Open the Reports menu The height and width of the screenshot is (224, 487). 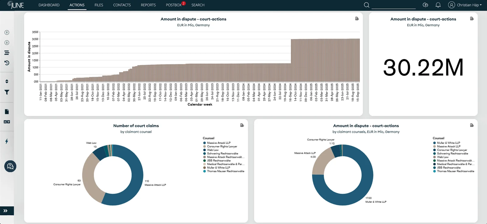[x=148, y=5]
